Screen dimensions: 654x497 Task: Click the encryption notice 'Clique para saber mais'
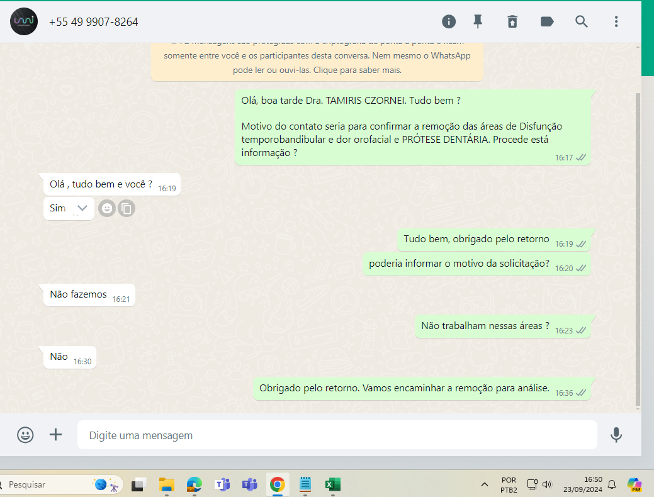[x=358, y=70]
